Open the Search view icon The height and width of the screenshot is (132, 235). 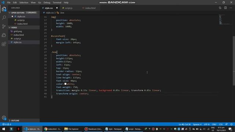[4, 18]
